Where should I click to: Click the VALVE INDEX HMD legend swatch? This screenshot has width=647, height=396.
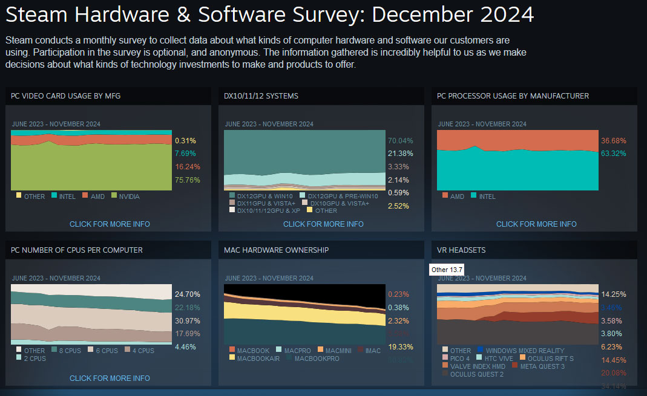pos(445,365)
